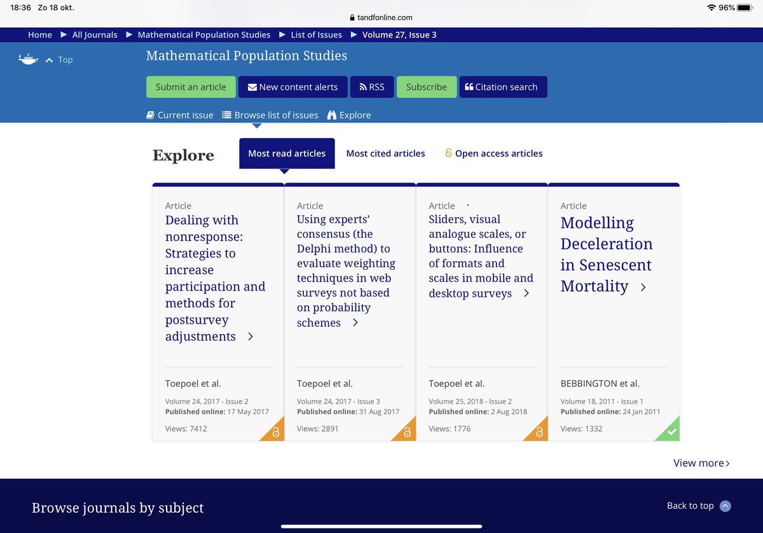Go to Home breadcrumb link

click(x=40, y=35)
